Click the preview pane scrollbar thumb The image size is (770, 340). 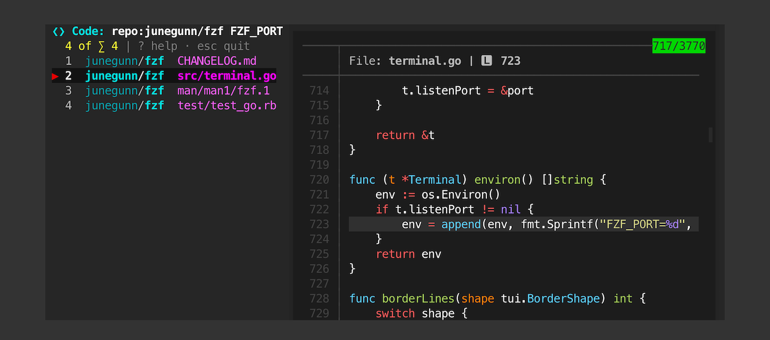tap(709, 134)
